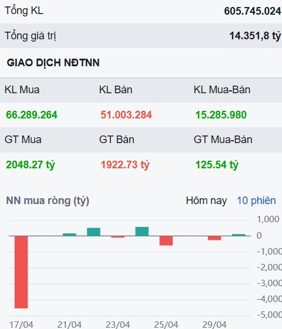Select buy volume 66.289.264
Screen dimensions: 282x329
click(32, 115)
